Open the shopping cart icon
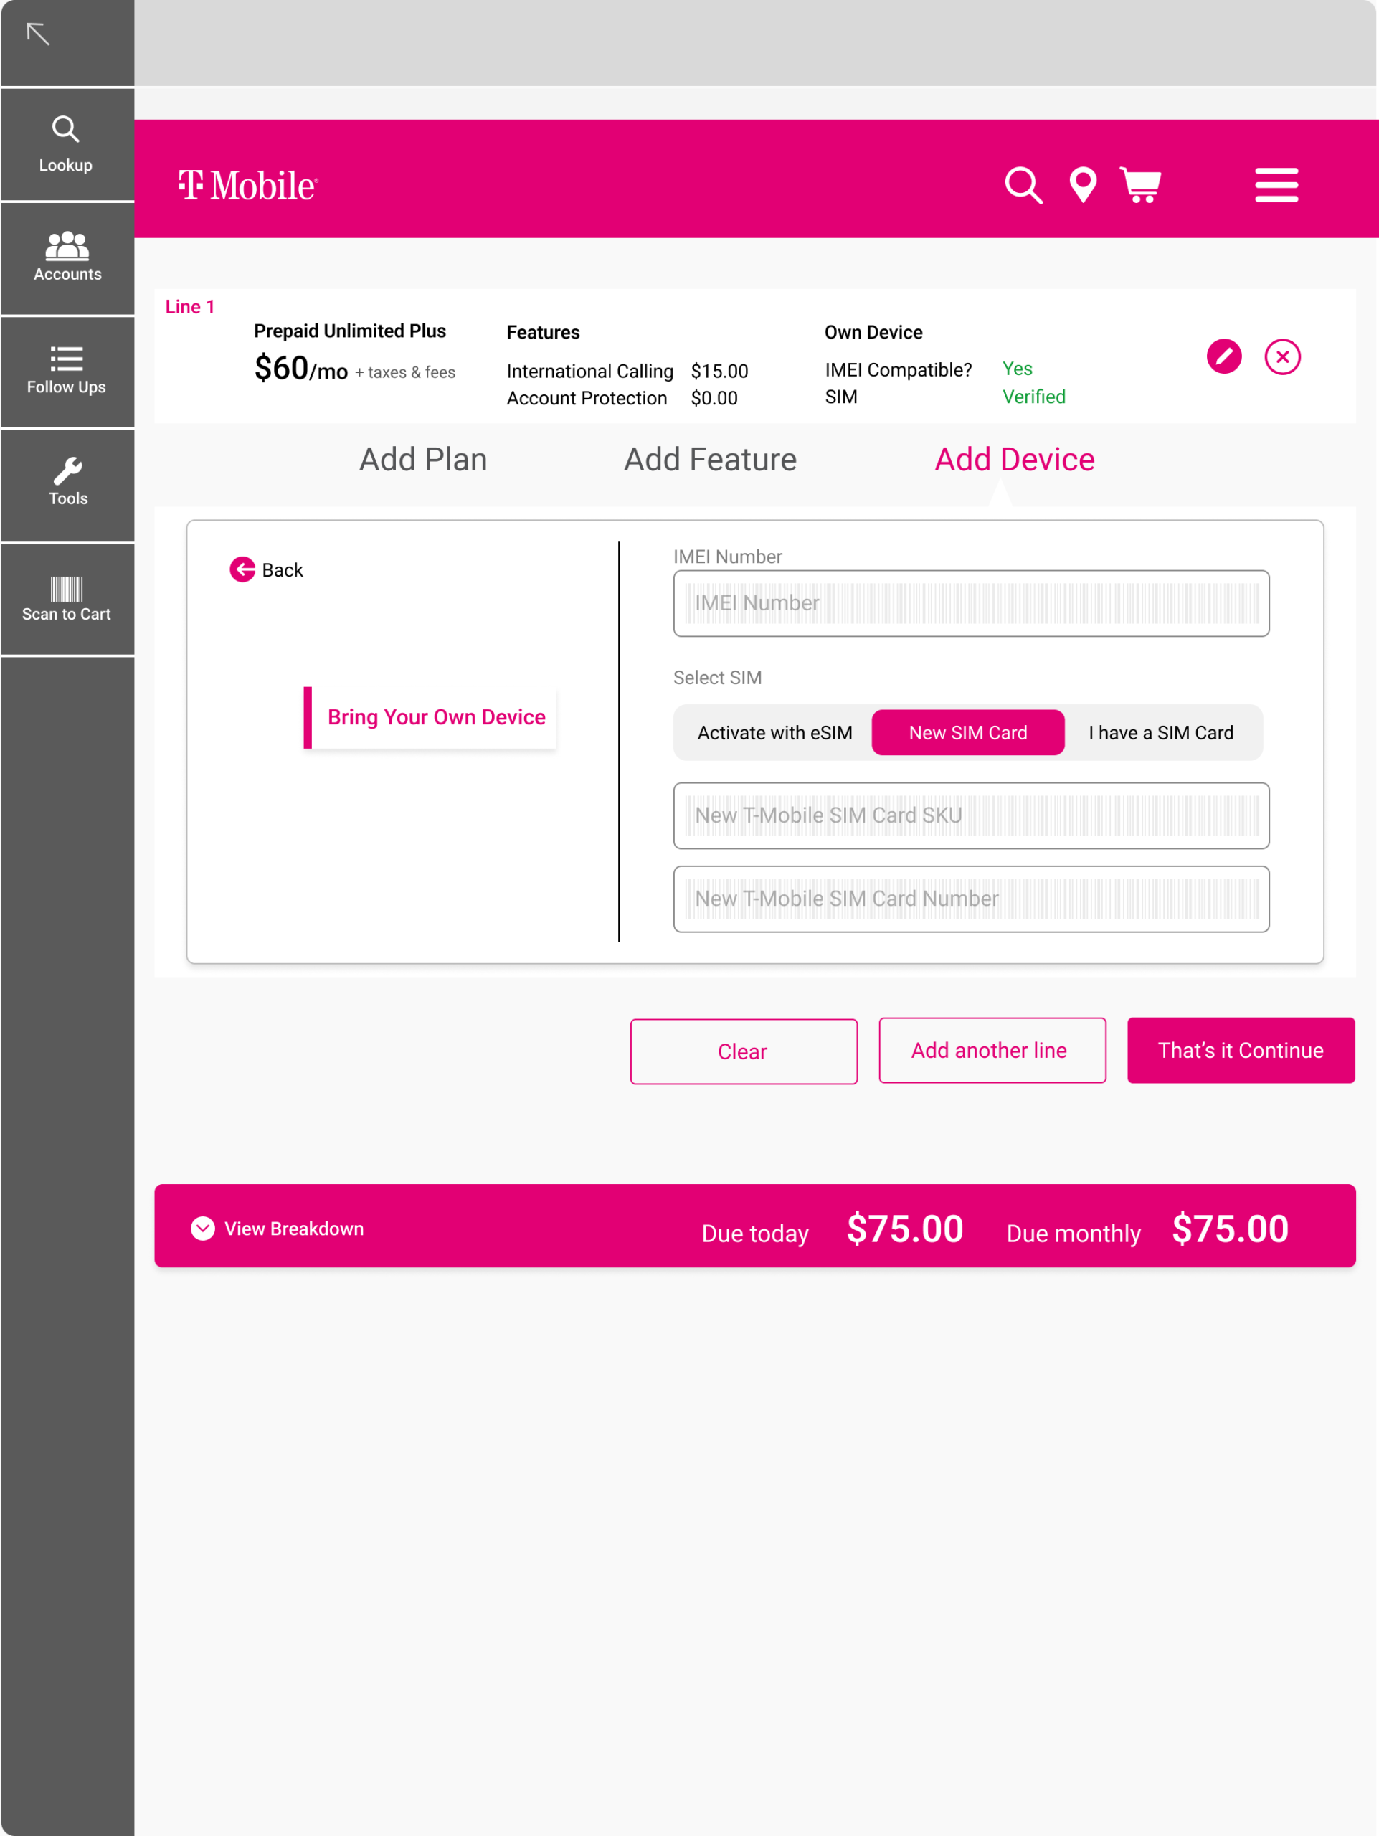 click(1141, 185)
